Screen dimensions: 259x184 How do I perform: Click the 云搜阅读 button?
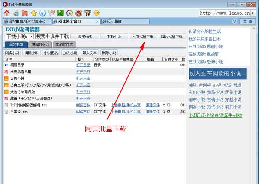(x=85, y=36)
